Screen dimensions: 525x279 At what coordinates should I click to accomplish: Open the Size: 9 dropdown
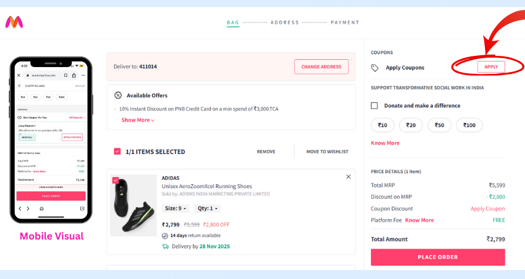176,208
